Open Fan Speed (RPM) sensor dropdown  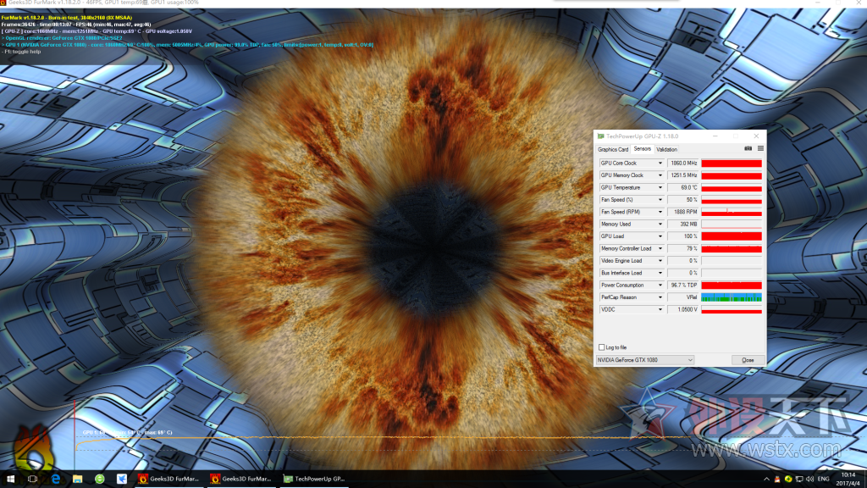click(x=660, y=212)
